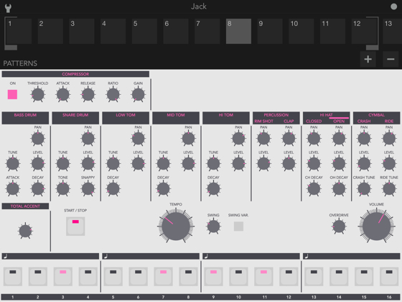Select the Compressor section header
The image size is (402, 302).
click(75, 74)
